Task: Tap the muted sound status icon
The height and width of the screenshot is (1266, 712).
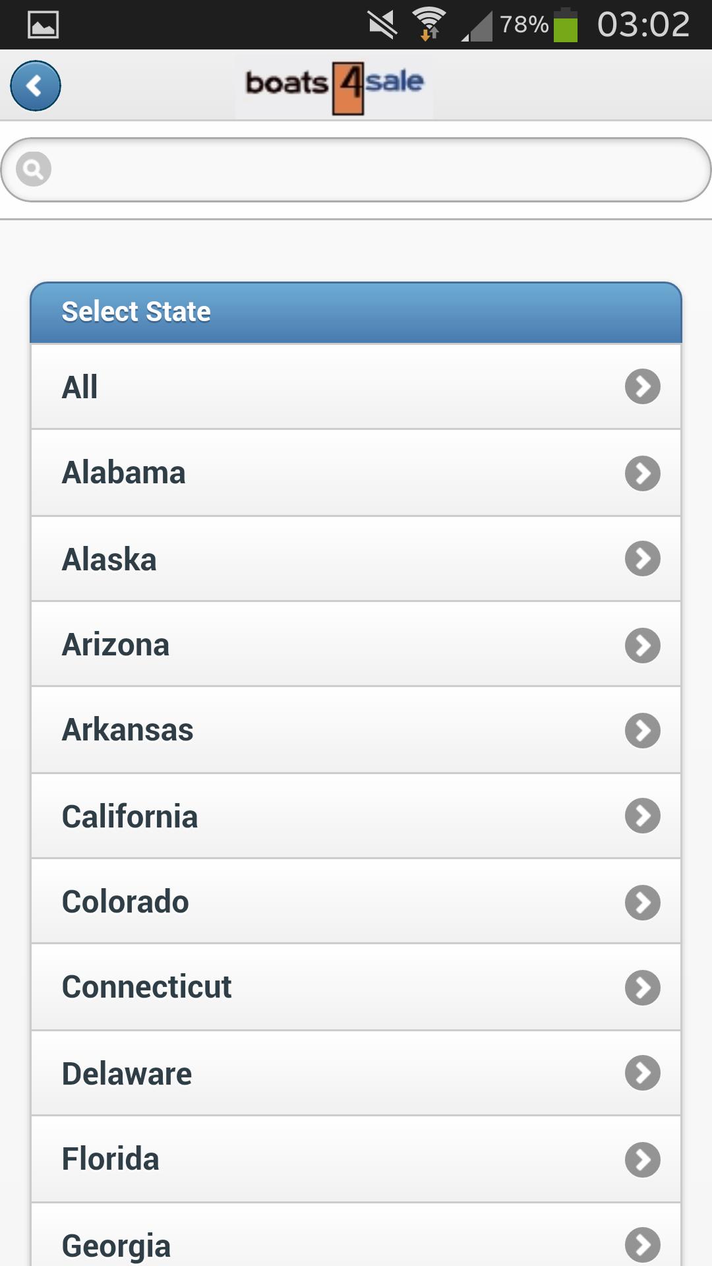Action: point(382,25)
